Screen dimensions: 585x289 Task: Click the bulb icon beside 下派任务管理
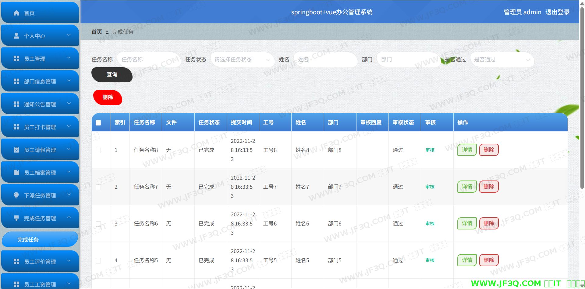[16, 195]
